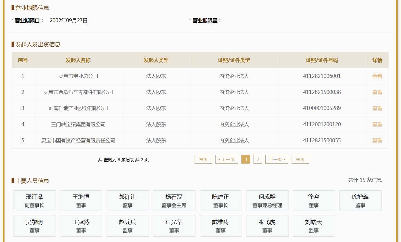Viewport: 401px width, 242px height.
Task: Open 赵兵兵 监事 card
Action: pos(128,226)
